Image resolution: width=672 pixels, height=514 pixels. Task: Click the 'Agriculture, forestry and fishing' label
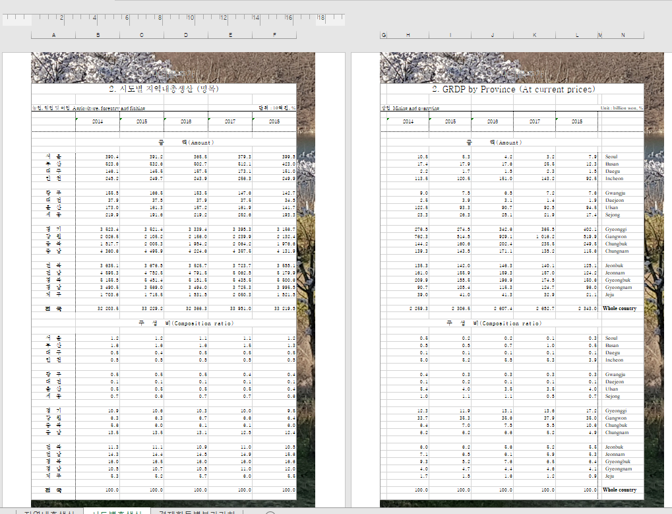109,108
